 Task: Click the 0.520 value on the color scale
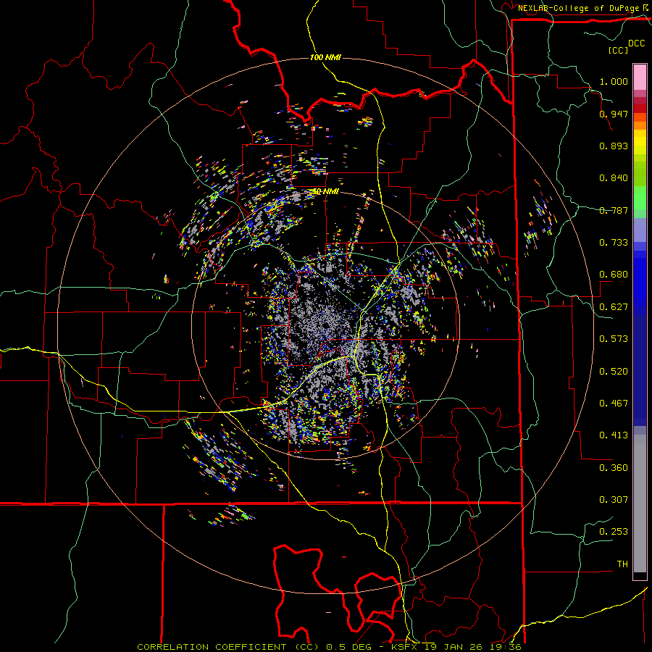(614, 372)
